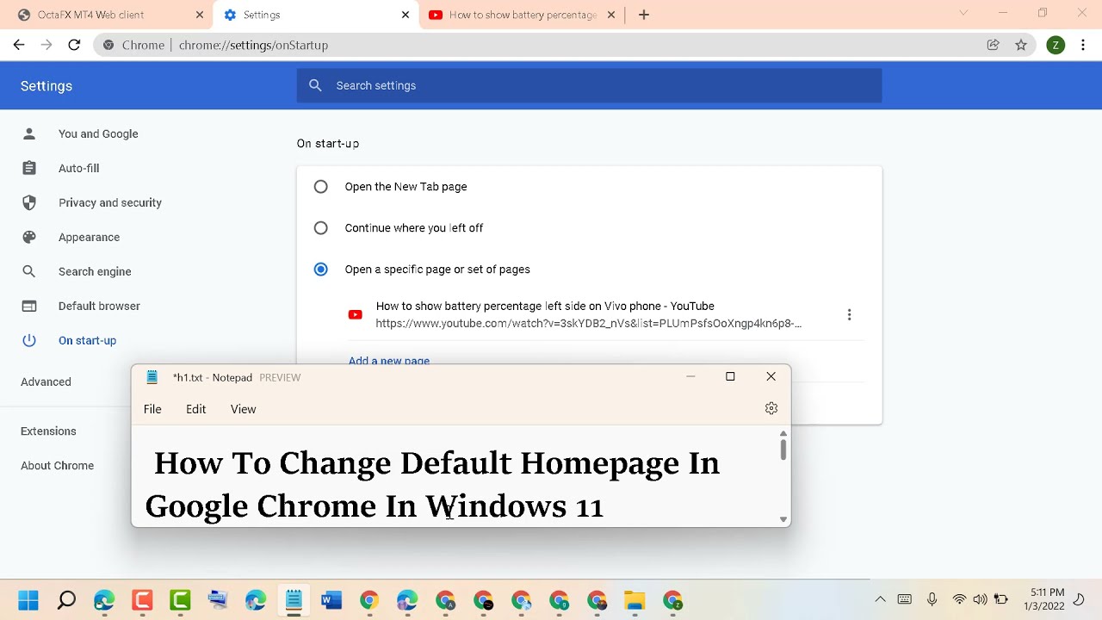This screenshot has height=620, width=1102.
Task: Go back using Chrome's back arrow
Action: (x=19, y=45)
